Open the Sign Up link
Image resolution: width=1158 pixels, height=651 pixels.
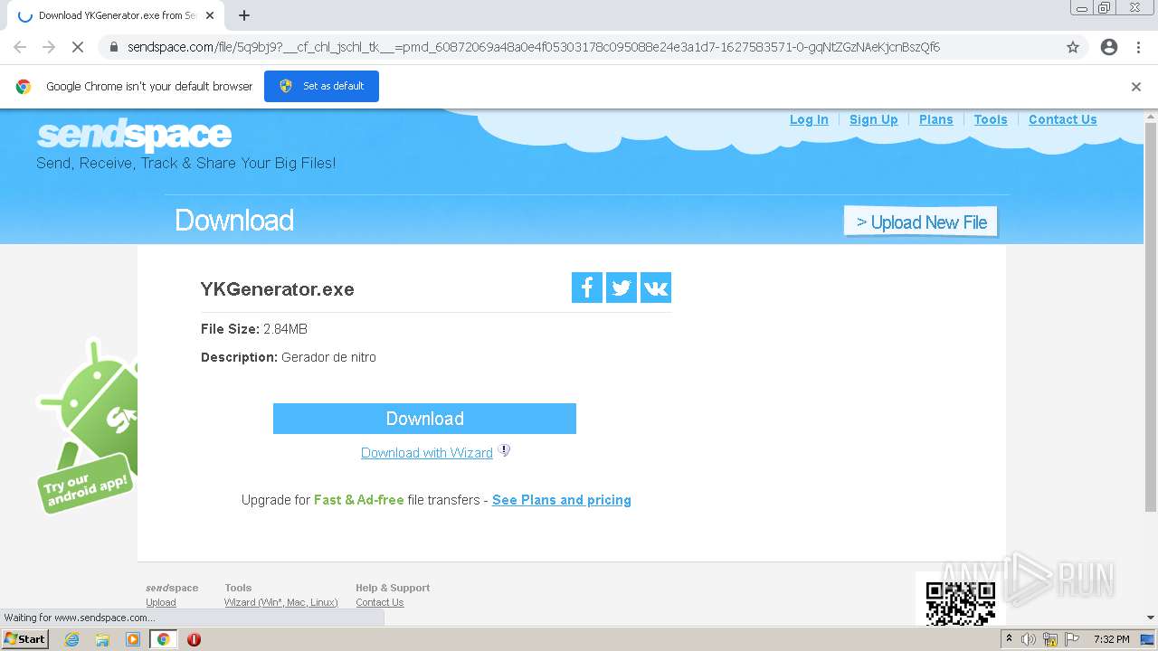click(x=874, y=119)
